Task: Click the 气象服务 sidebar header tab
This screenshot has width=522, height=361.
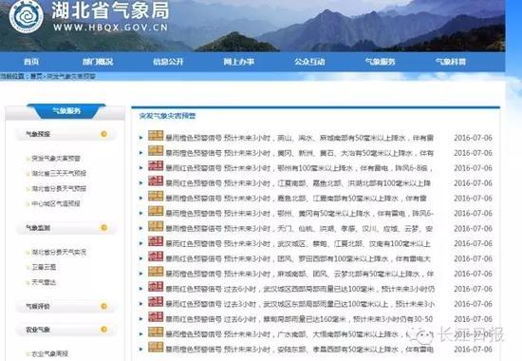Action: pyautogui.click(x=66, y=111)
